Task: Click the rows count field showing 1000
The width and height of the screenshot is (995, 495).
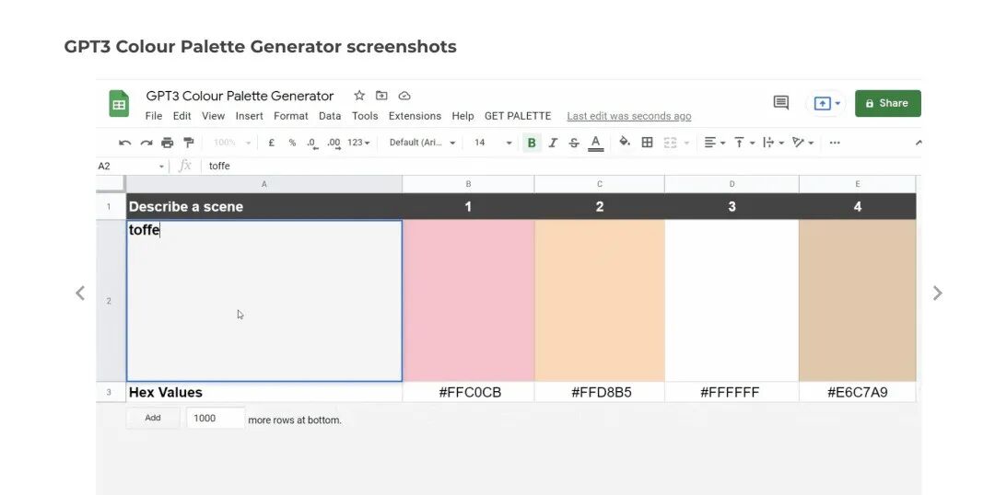Action: click(x=216, y=418)
